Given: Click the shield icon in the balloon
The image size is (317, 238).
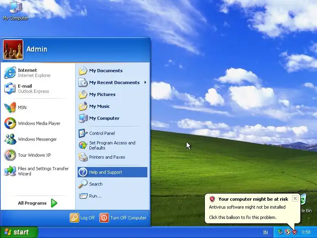Looking at the screenshot, I should 212,199.
